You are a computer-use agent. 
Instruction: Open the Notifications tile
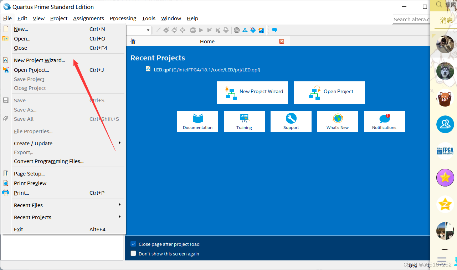point(384,121)
